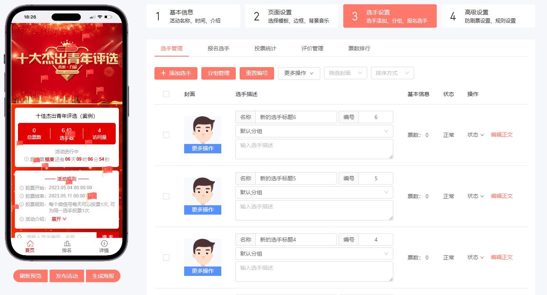The height and width of the screenshot is (295, 547).
Task: Tick the checkbox for 新的选手标题5
Action: coord(166,196)
